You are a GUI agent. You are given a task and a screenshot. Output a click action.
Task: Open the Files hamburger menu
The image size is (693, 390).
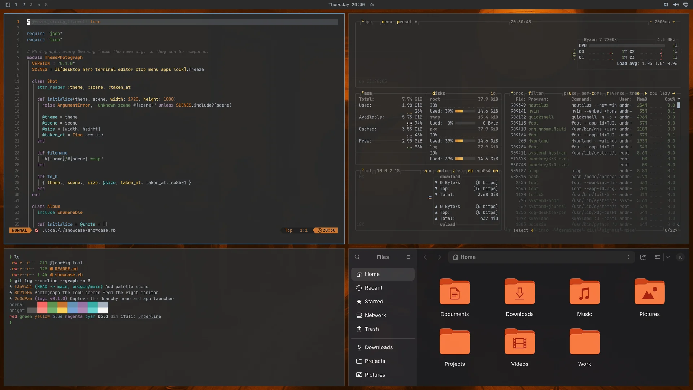[409, 257]
